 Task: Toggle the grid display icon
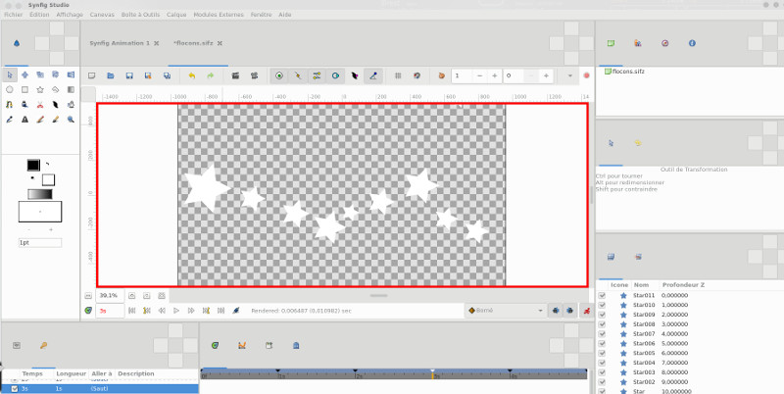397,75
